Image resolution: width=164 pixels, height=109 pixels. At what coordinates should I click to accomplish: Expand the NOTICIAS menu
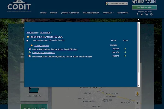point(108,13)
